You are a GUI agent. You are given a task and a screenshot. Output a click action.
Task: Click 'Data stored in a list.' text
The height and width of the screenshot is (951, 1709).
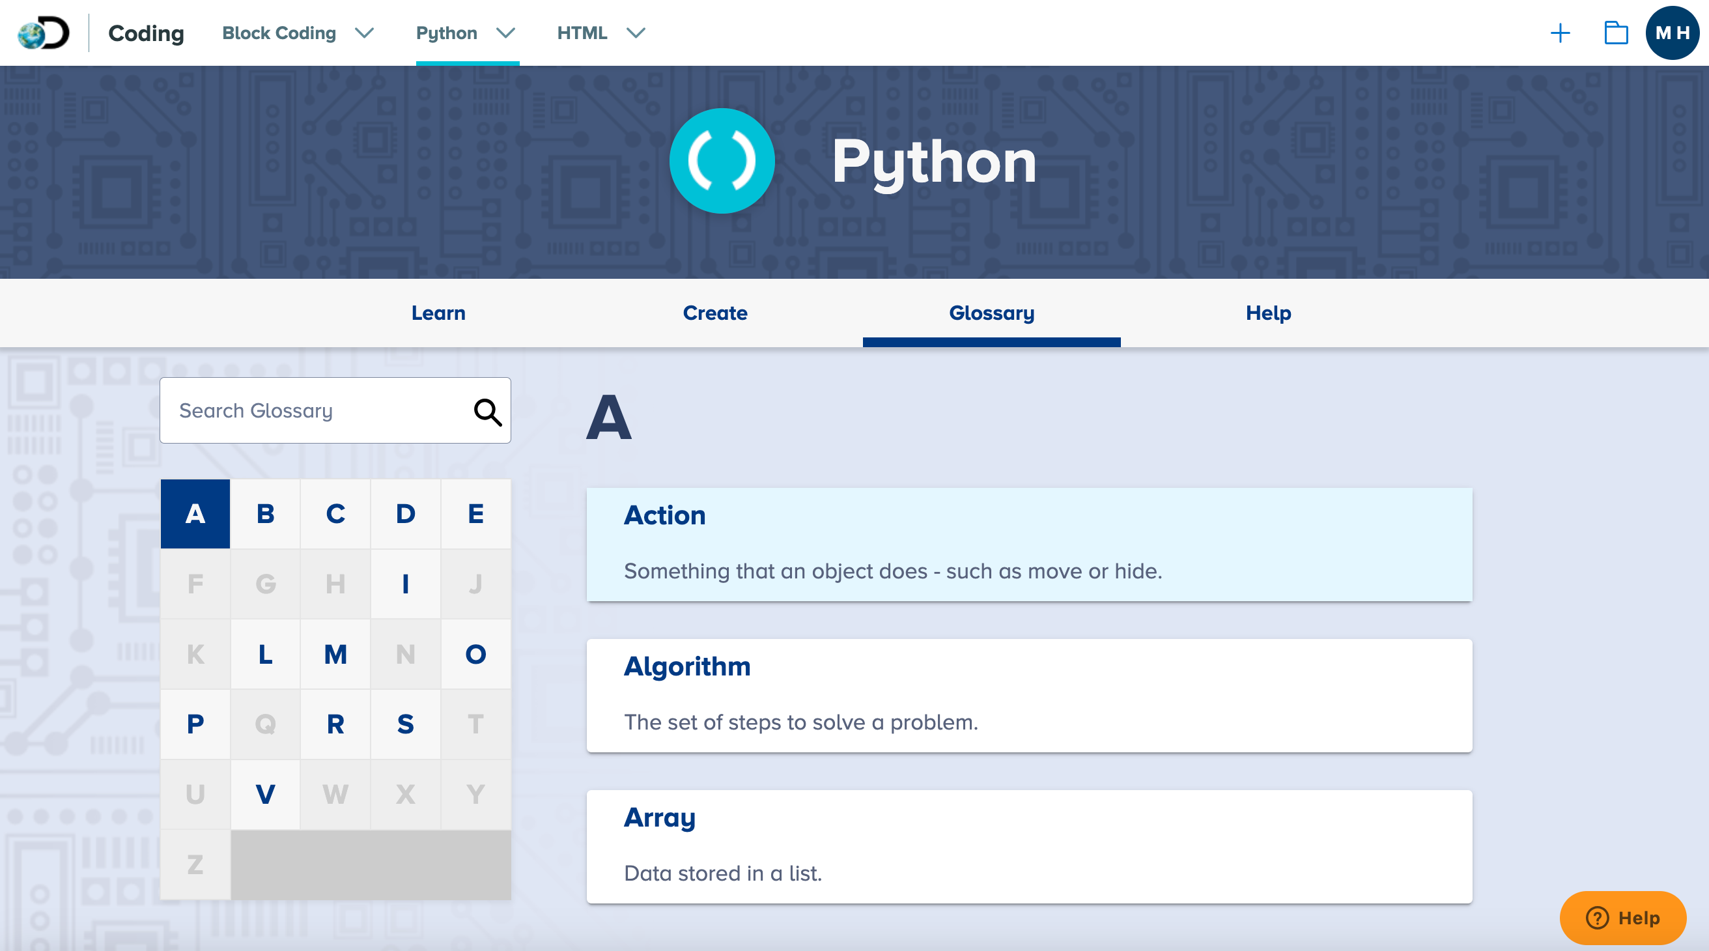723,873
